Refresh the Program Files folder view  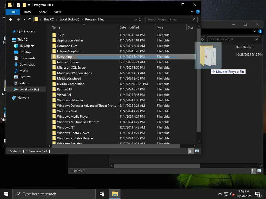(140, 19)
